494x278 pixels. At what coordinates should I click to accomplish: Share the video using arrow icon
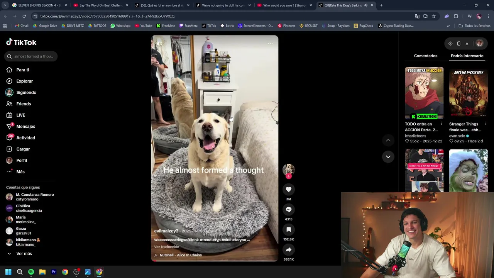tap(288, 249)
